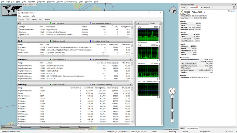Click the map zoom in plus button
The image size is (237, 133).
[x=172, y=97]
